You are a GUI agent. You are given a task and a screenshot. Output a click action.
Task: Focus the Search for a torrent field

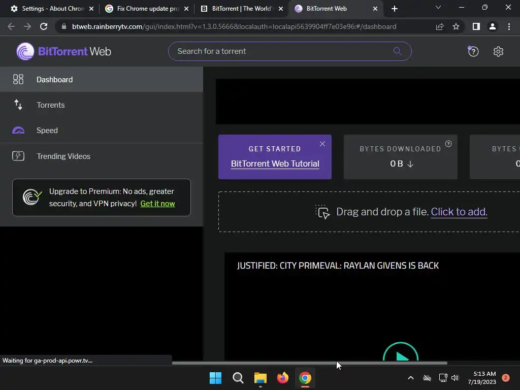290,51
